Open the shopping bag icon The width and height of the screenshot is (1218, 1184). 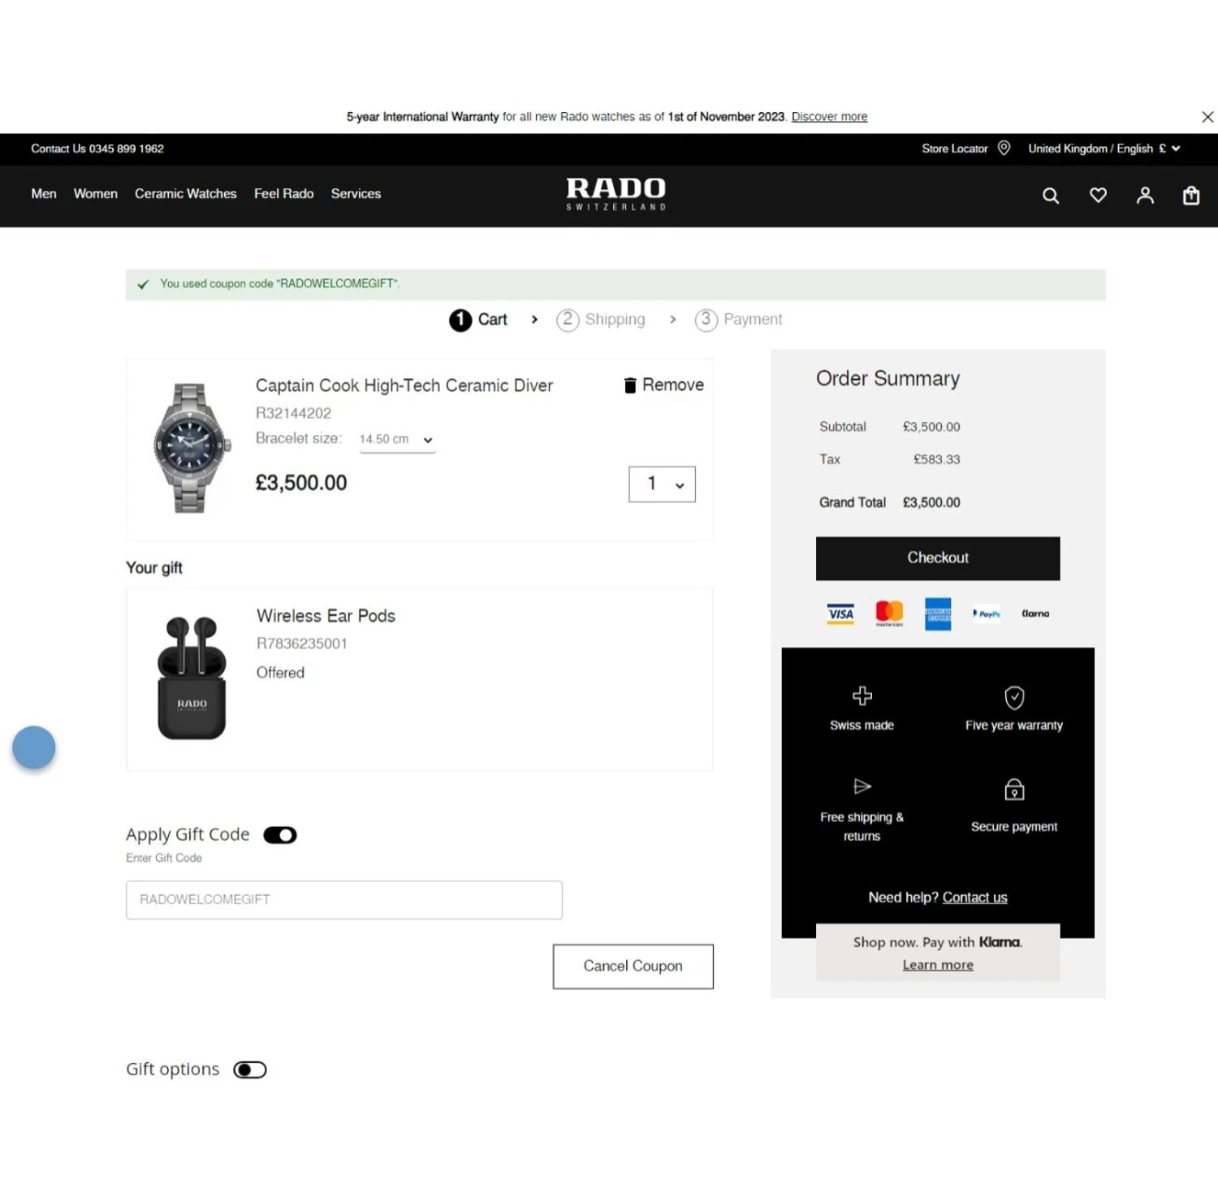click(x=1191, y=196)
